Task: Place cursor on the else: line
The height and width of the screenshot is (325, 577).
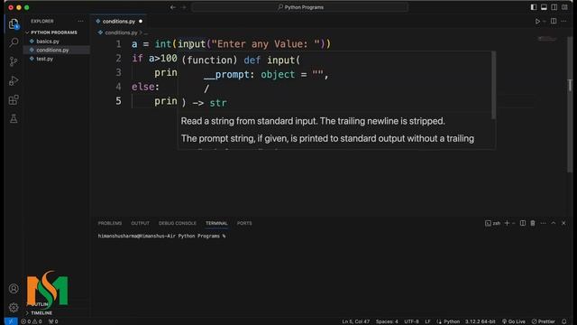Action: 146,87
